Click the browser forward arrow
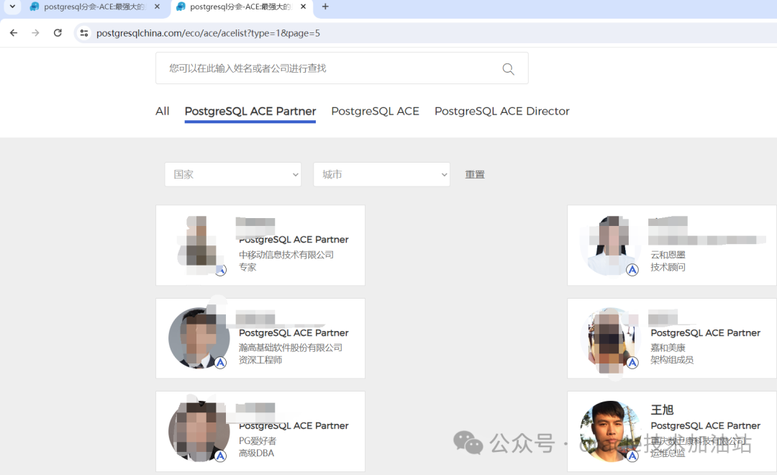Image resolution: width=777 pixels, height=475 pixels. (x=35, y=32)
